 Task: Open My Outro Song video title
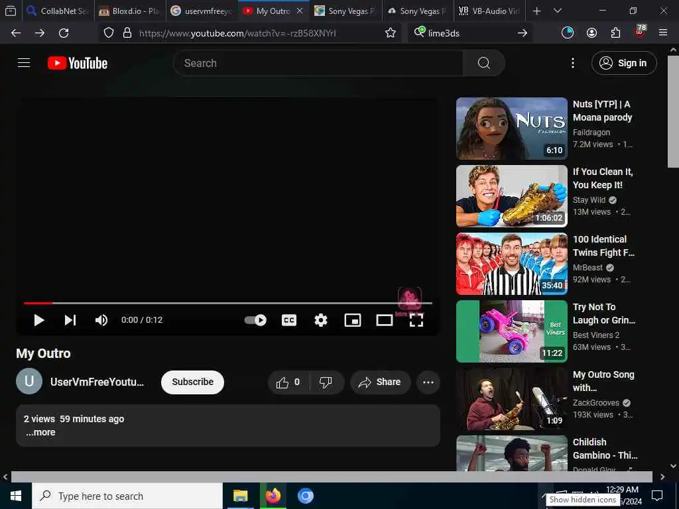603,381
